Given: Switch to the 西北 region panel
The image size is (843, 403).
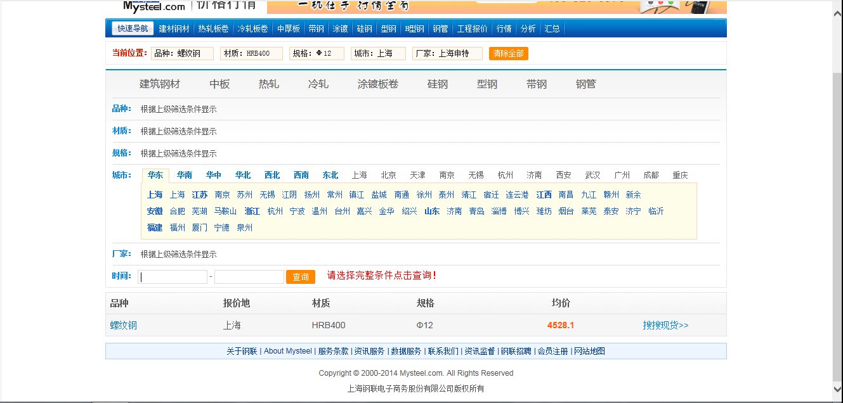Looking at the screenshot, I should pyautogui.click(x=271, y=175).
